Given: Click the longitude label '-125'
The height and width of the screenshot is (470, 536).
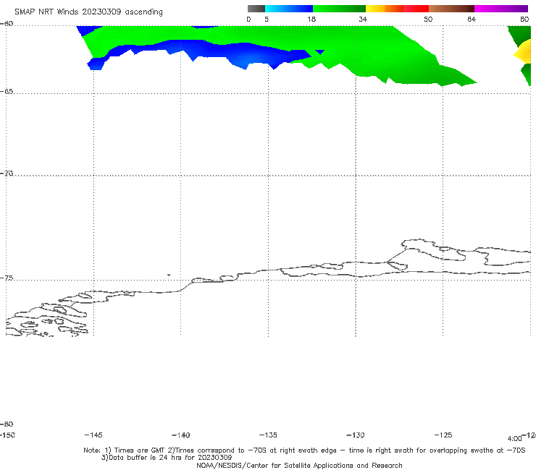Looking at the screenshot, I should (443, 435).
